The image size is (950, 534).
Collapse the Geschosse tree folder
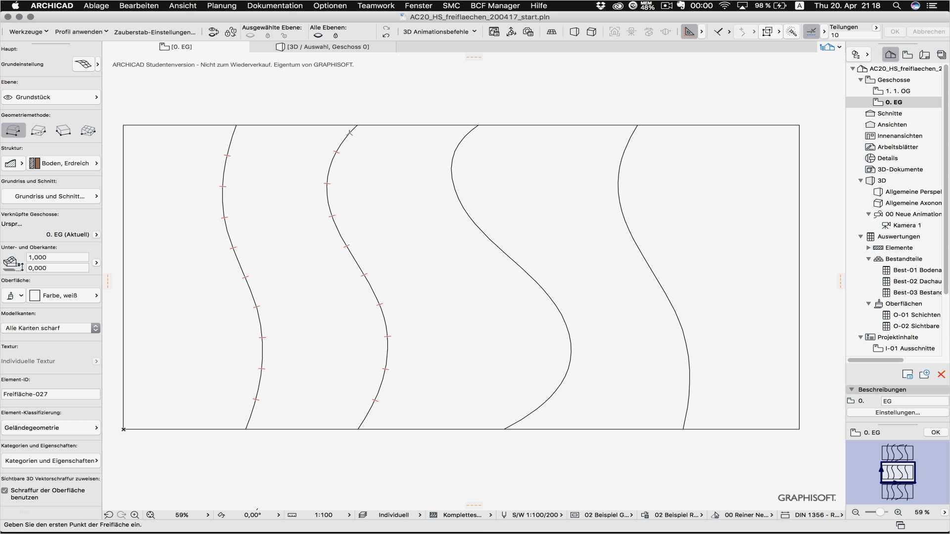click(860, 80)
